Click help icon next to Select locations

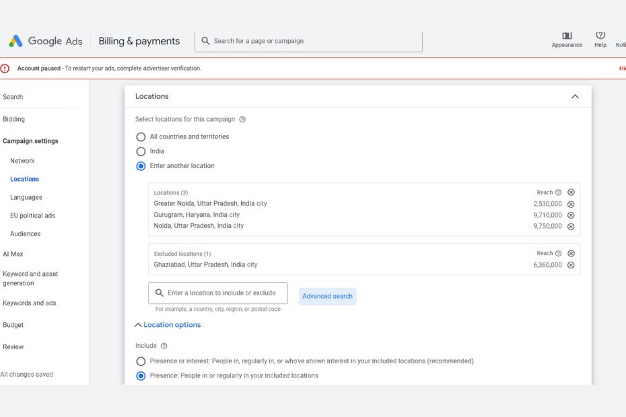(242, 120)
